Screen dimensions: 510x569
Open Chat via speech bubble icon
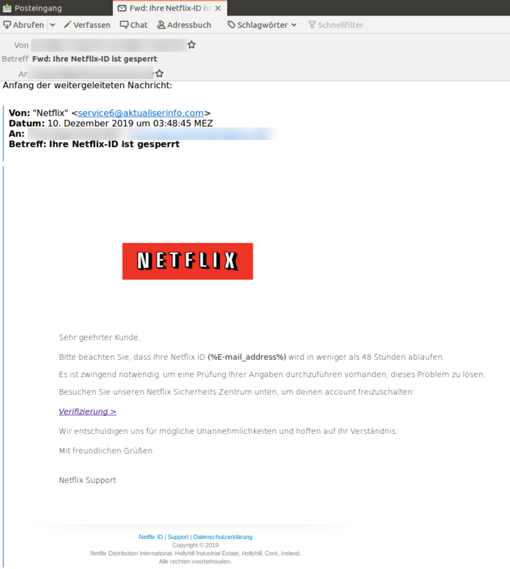coord(124,25)
